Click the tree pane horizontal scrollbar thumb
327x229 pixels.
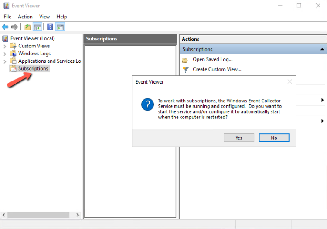(38, 215)
